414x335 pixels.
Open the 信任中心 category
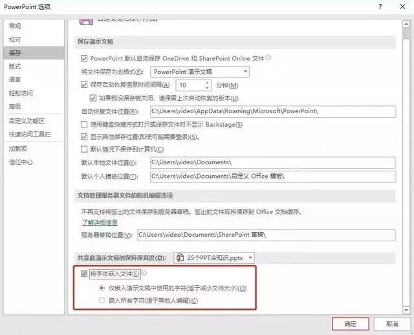pos(21,162)
